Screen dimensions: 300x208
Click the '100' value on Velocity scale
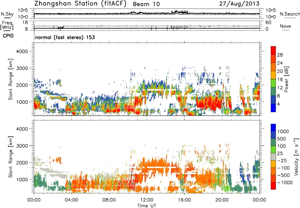[282, 146]
